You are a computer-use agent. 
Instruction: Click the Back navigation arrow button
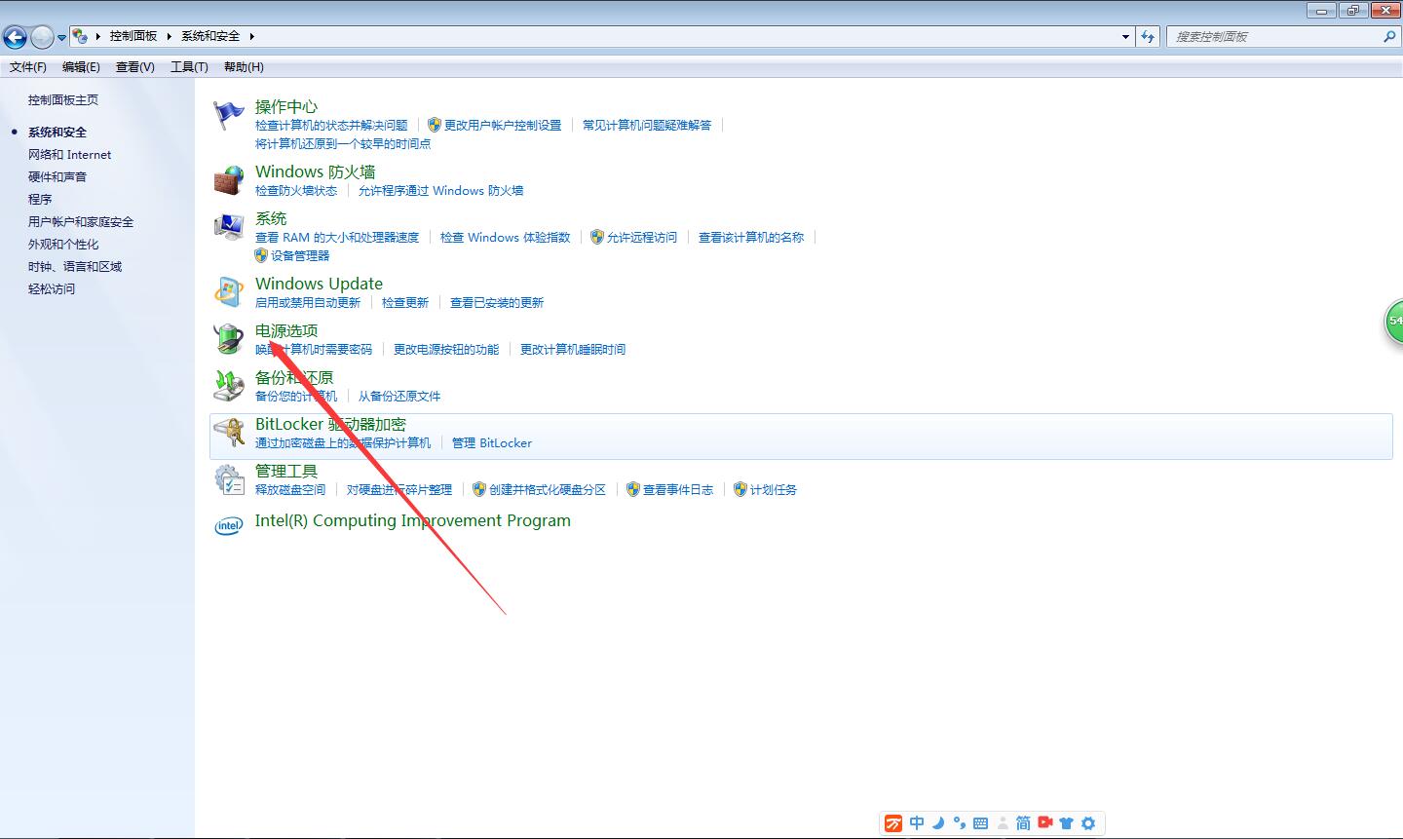(x=15, y=37)
